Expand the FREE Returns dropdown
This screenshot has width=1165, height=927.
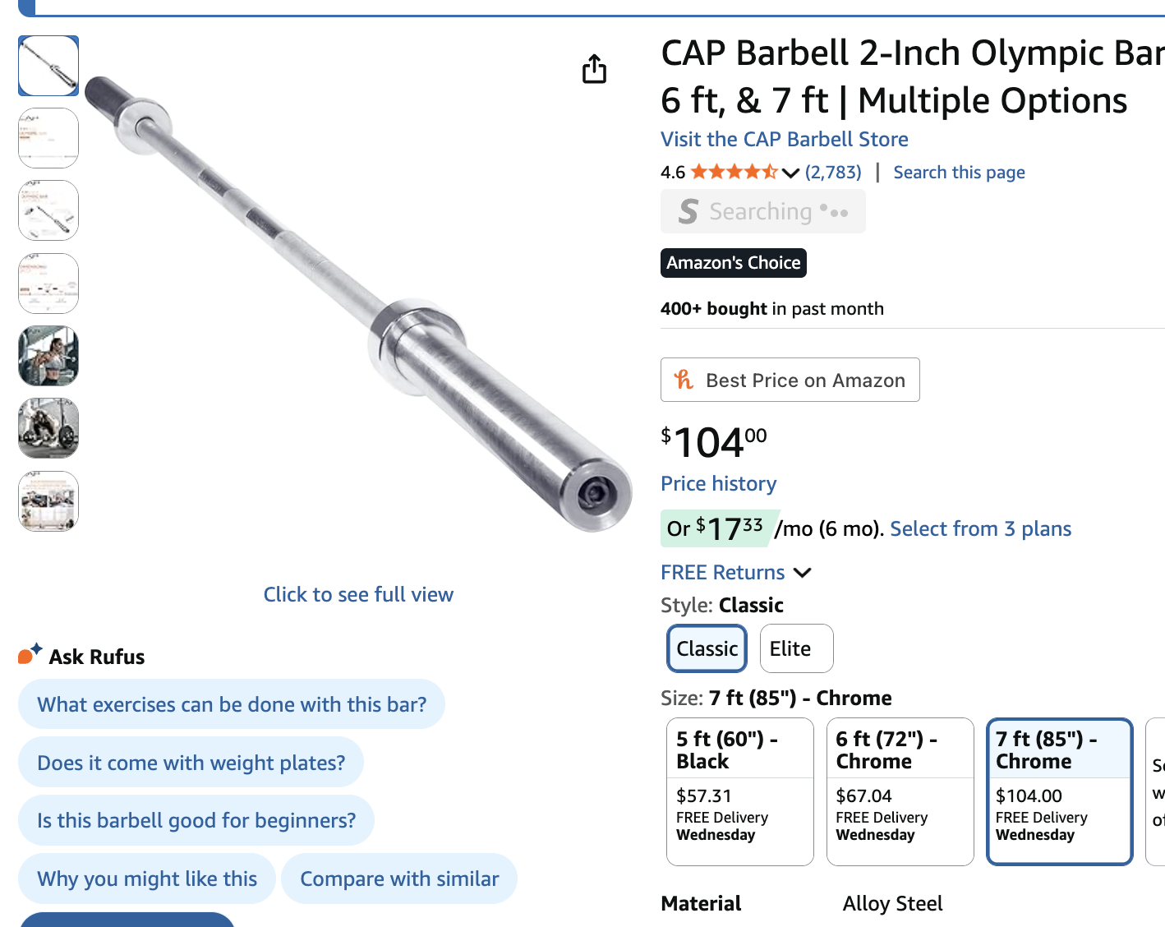coord(803,573)
